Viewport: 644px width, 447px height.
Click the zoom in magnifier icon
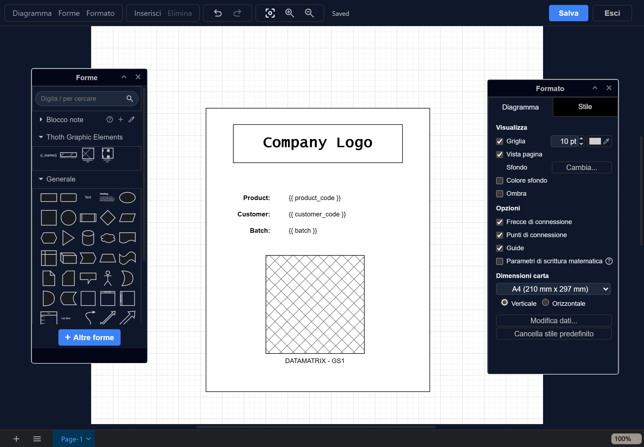[290, 13]
